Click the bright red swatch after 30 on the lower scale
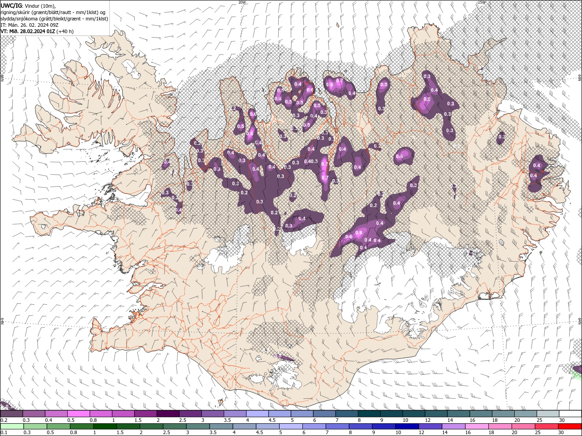The image size is (582, 436). 570,426
